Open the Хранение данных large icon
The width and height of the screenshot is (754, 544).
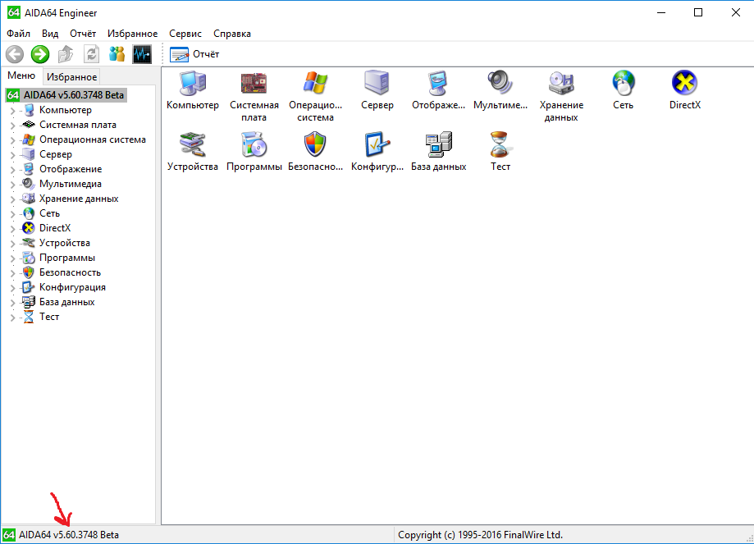coord(561,96)
